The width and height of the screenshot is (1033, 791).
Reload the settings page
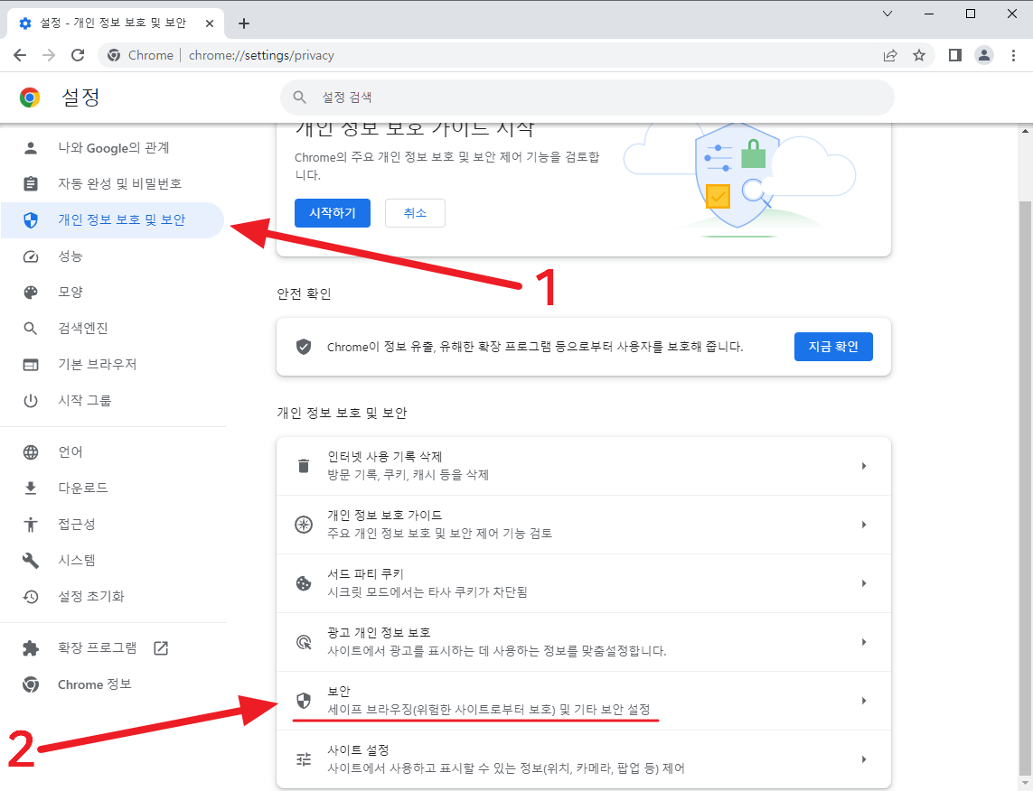coord(78,55)
